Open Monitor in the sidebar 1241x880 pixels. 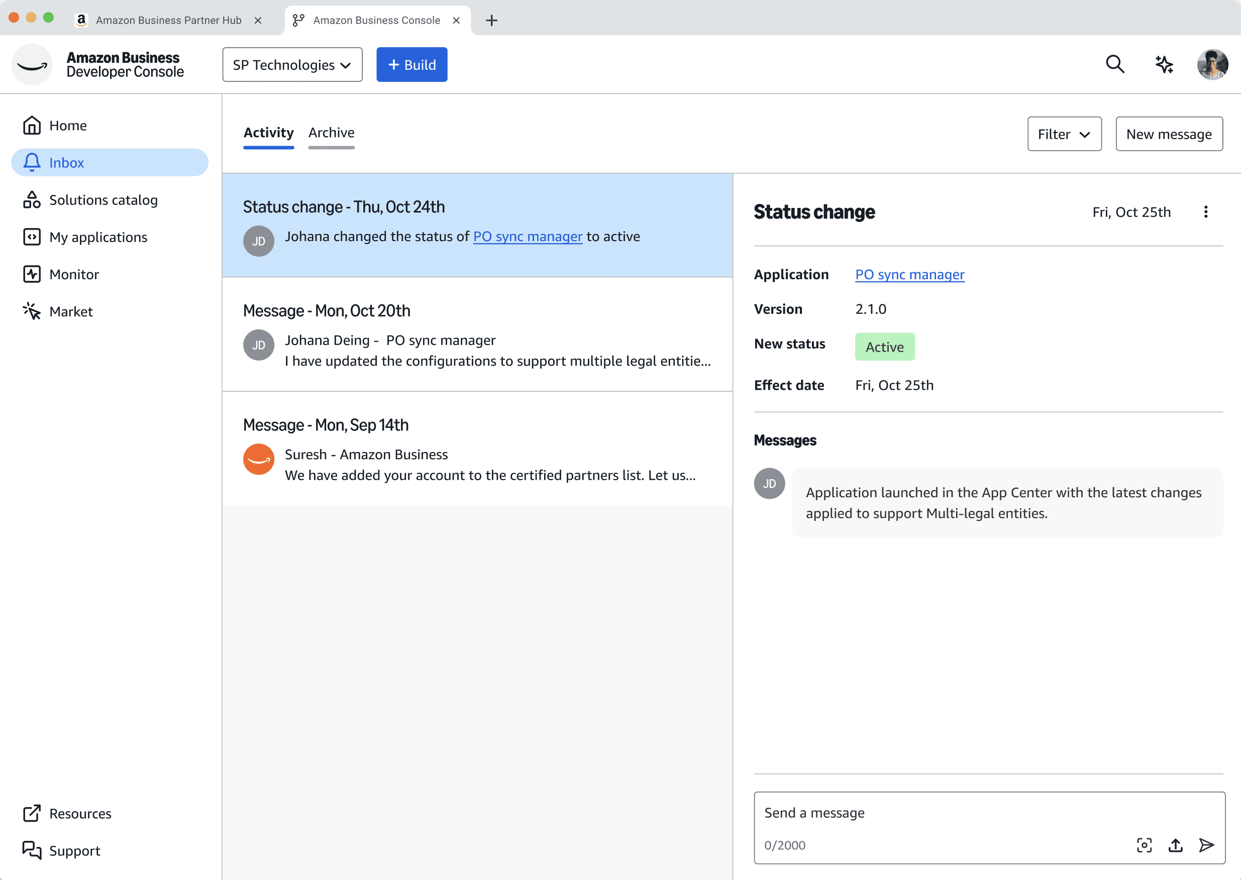pyautogui.click(x=74, y=274)
